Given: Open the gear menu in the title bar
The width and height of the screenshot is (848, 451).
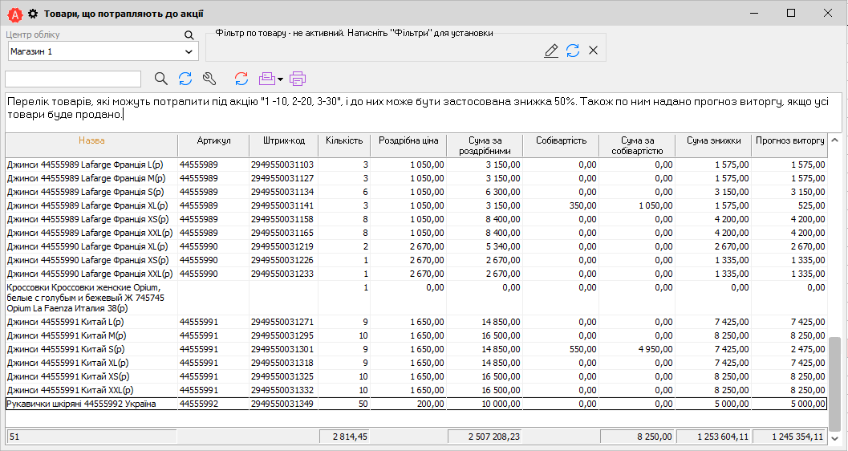Looking at the screenshot, I should pos(33,14).
